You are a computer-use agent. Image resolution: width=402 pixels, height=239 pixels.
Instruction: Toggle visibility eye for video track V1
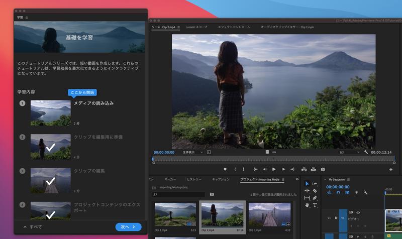click(358, 212)
